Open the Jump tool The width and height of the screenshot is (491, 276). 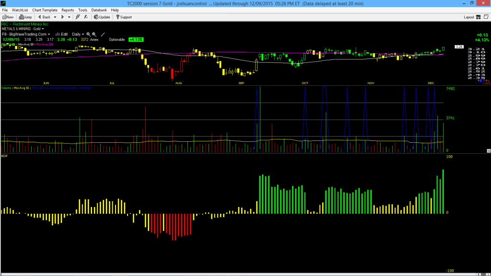pyautogui.click(x=25, y=17)
